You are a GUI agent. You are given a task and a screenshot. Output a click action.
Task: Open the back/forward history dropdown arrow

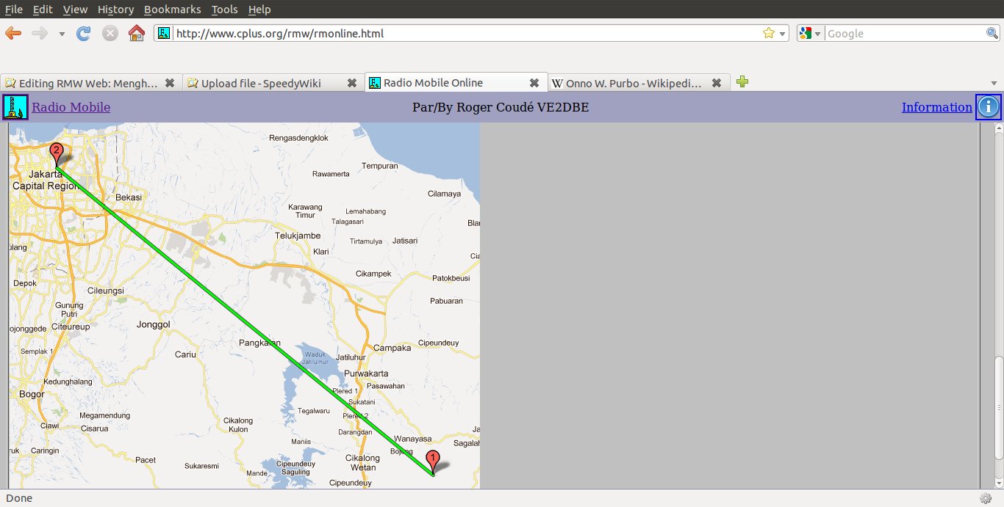pos(62,34)
